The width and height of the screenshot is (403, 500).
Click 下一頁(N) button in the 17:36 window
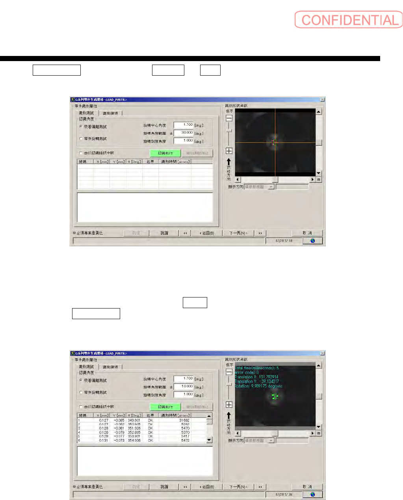[x=238, y=487]
